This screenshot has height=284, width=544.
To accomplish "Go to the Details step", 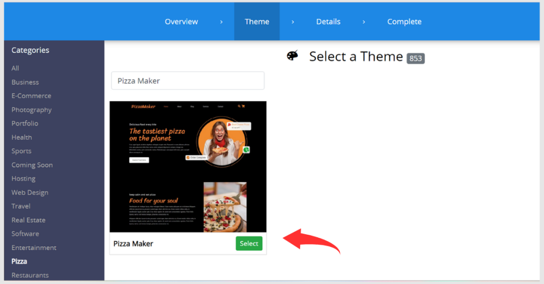I will pos(328,21).
